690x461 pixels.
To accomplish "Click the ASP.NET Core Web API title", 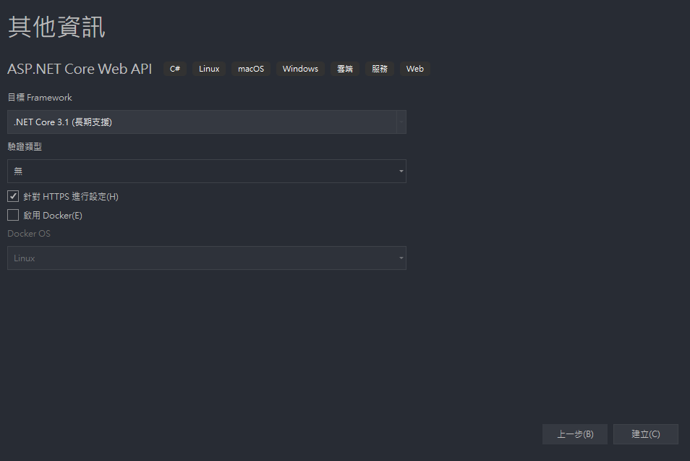I will coord(80,69).
